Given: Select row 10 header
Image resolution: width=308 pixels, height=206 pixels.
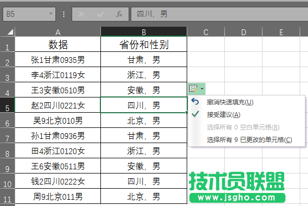Looking at the screenshot, I should [7, 181].
